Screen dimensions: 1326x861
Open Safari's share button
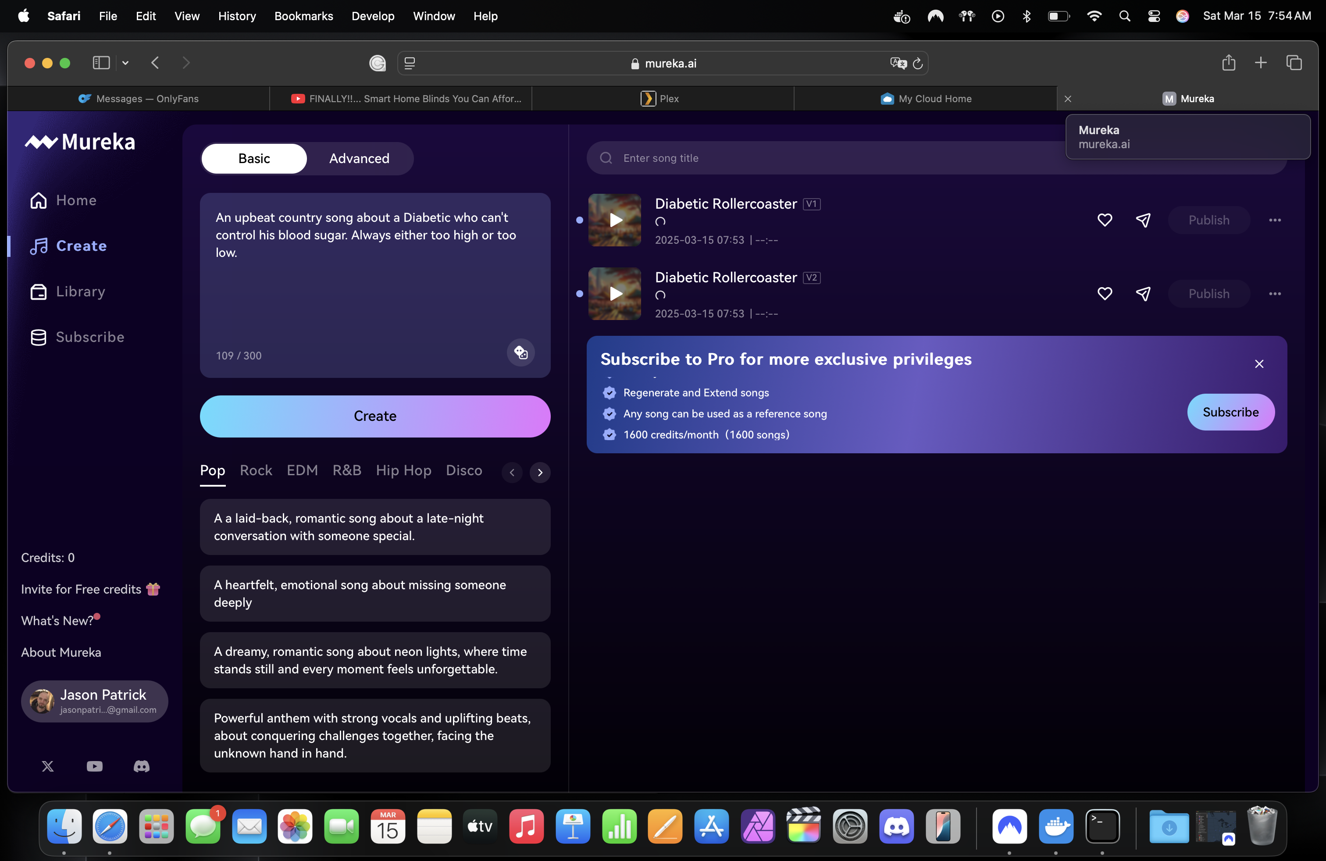click(x=1229, y=62)
